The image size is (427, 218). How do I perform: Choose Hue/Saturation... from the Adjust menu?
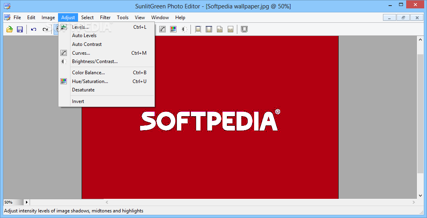pos(106,81)
